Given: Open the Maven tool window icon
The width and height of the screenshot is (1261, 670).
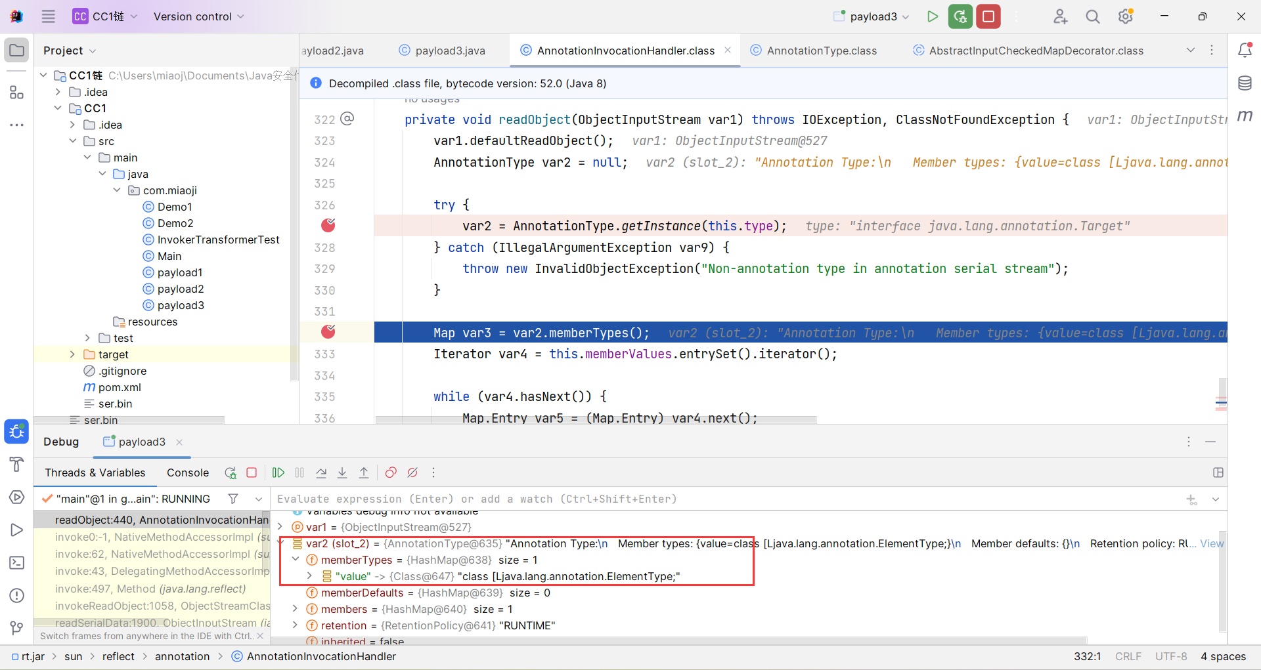Looking at the screenshot, I should (1245, 116).
